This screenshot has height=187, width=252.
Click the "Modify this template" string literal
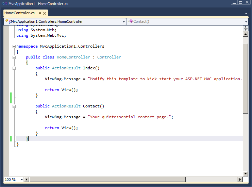click(x=165, y=79)
